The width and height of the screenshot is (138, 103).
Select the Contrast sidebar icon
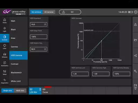(5, 38)
